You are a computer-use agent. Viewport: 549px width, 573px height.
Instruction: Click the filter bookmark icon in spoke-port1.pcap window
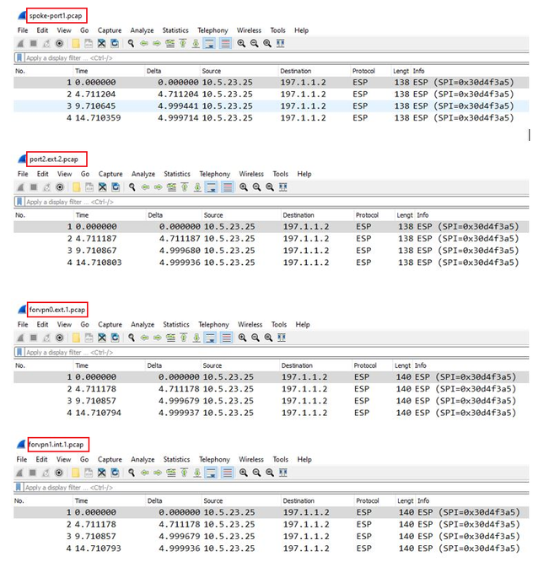pyautogui.click(x=19, y=57)
